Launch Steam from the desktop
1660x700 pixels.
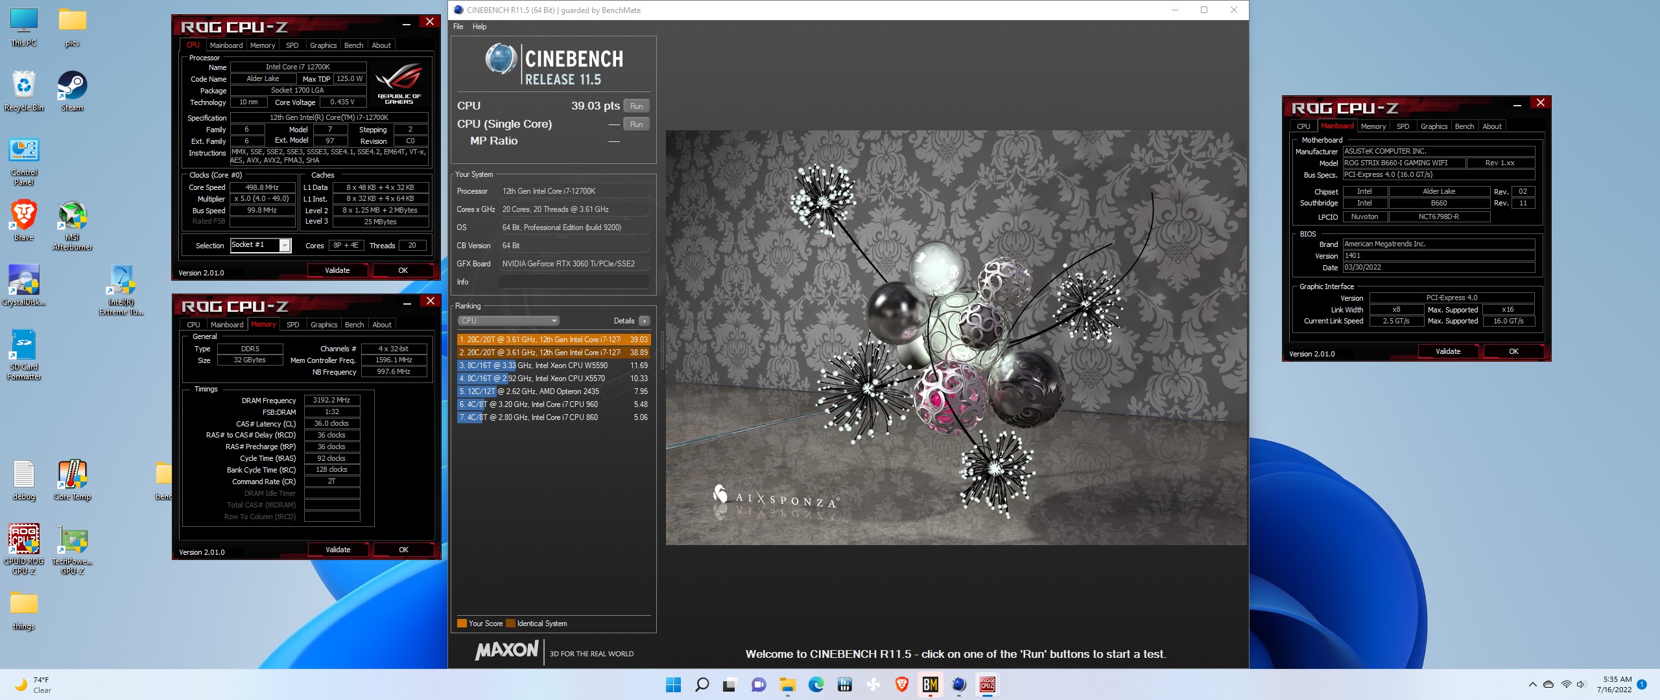point(72,91)
